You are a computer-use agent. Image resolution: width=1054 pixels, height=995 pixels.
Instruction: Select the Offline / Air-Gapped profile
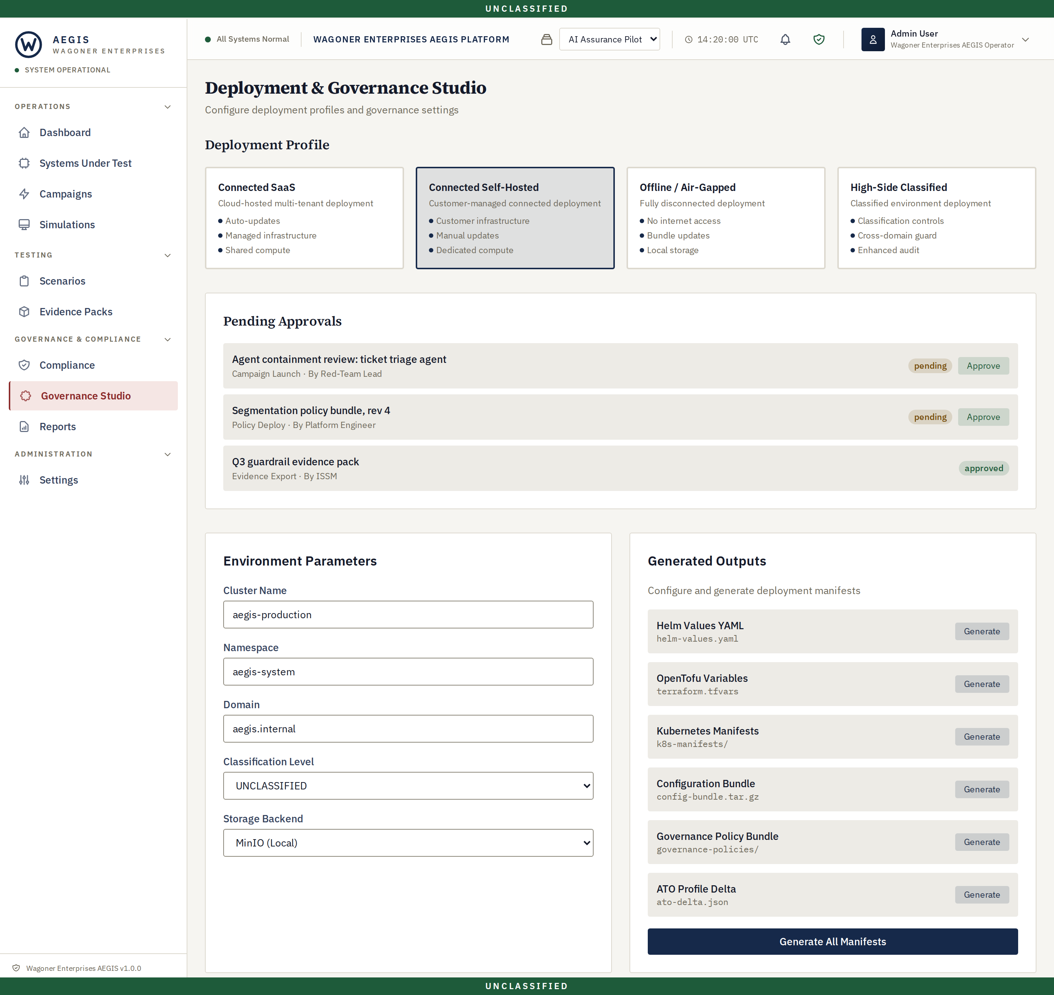click(725, 218)
